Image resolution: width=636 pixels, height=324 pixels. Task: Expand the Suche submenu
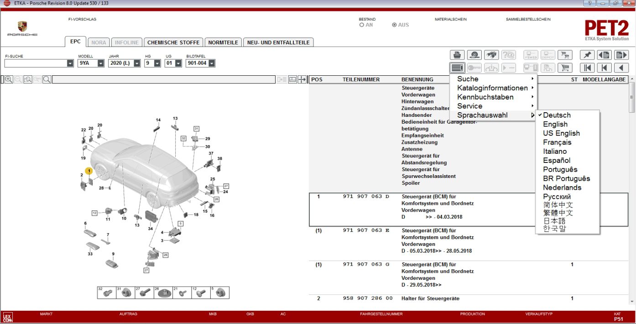494,79
